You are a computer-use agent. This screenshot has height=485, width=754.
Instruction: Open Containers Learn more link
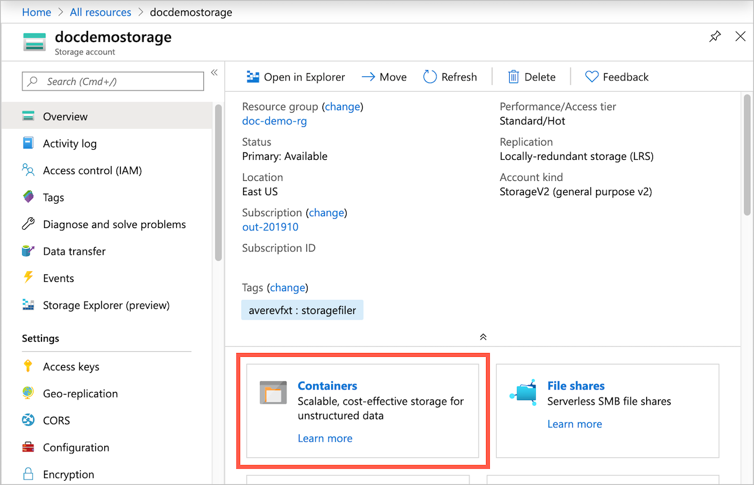click(x=325, y=438)
